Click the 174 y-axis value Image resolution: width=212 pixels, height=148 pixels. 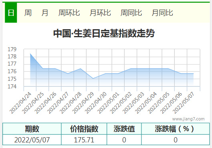[12, 86]
